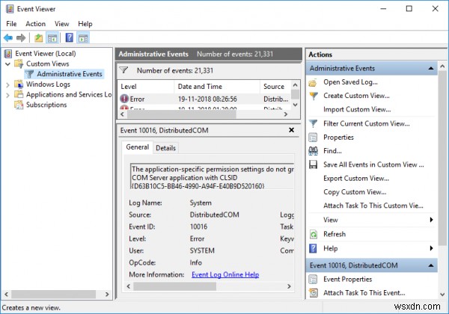The height and width of the screenshot is (314, 449).
Task: Select Windows Logs in tree
Action: coord(48,84)
